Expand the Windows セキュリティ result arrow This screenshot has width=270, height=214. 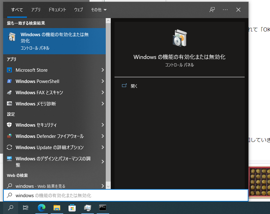pos(103,125)
